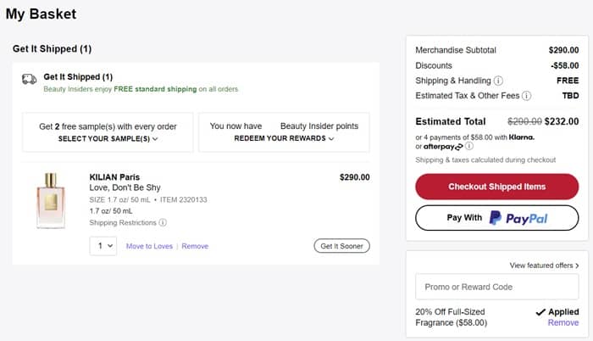
Task: Click the Shipping Restrictions info icon
Action: coord(163,223)
